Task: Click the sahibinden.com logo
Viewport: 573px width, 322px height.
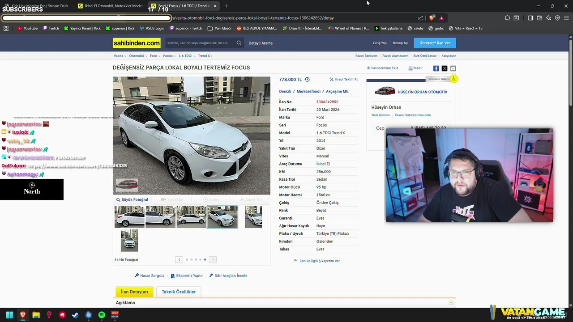Action: (137, 43)
